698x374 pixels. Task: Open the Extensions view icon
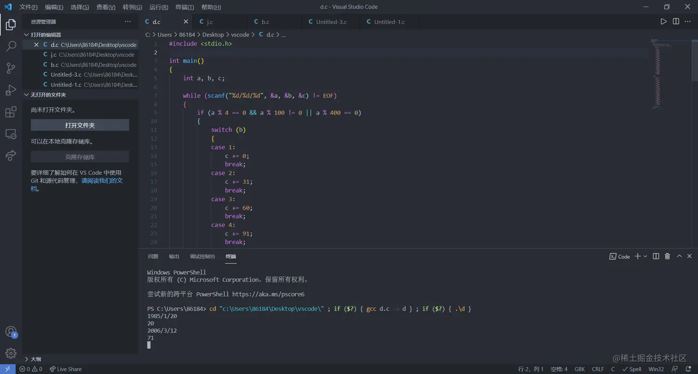pyautogui.click(x=11, y=112)
